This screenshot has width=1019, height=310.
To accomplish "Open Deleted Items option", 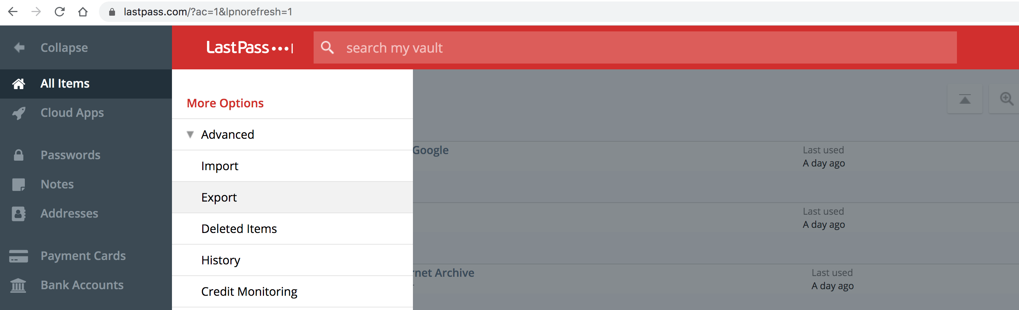I will click(239, 229).
